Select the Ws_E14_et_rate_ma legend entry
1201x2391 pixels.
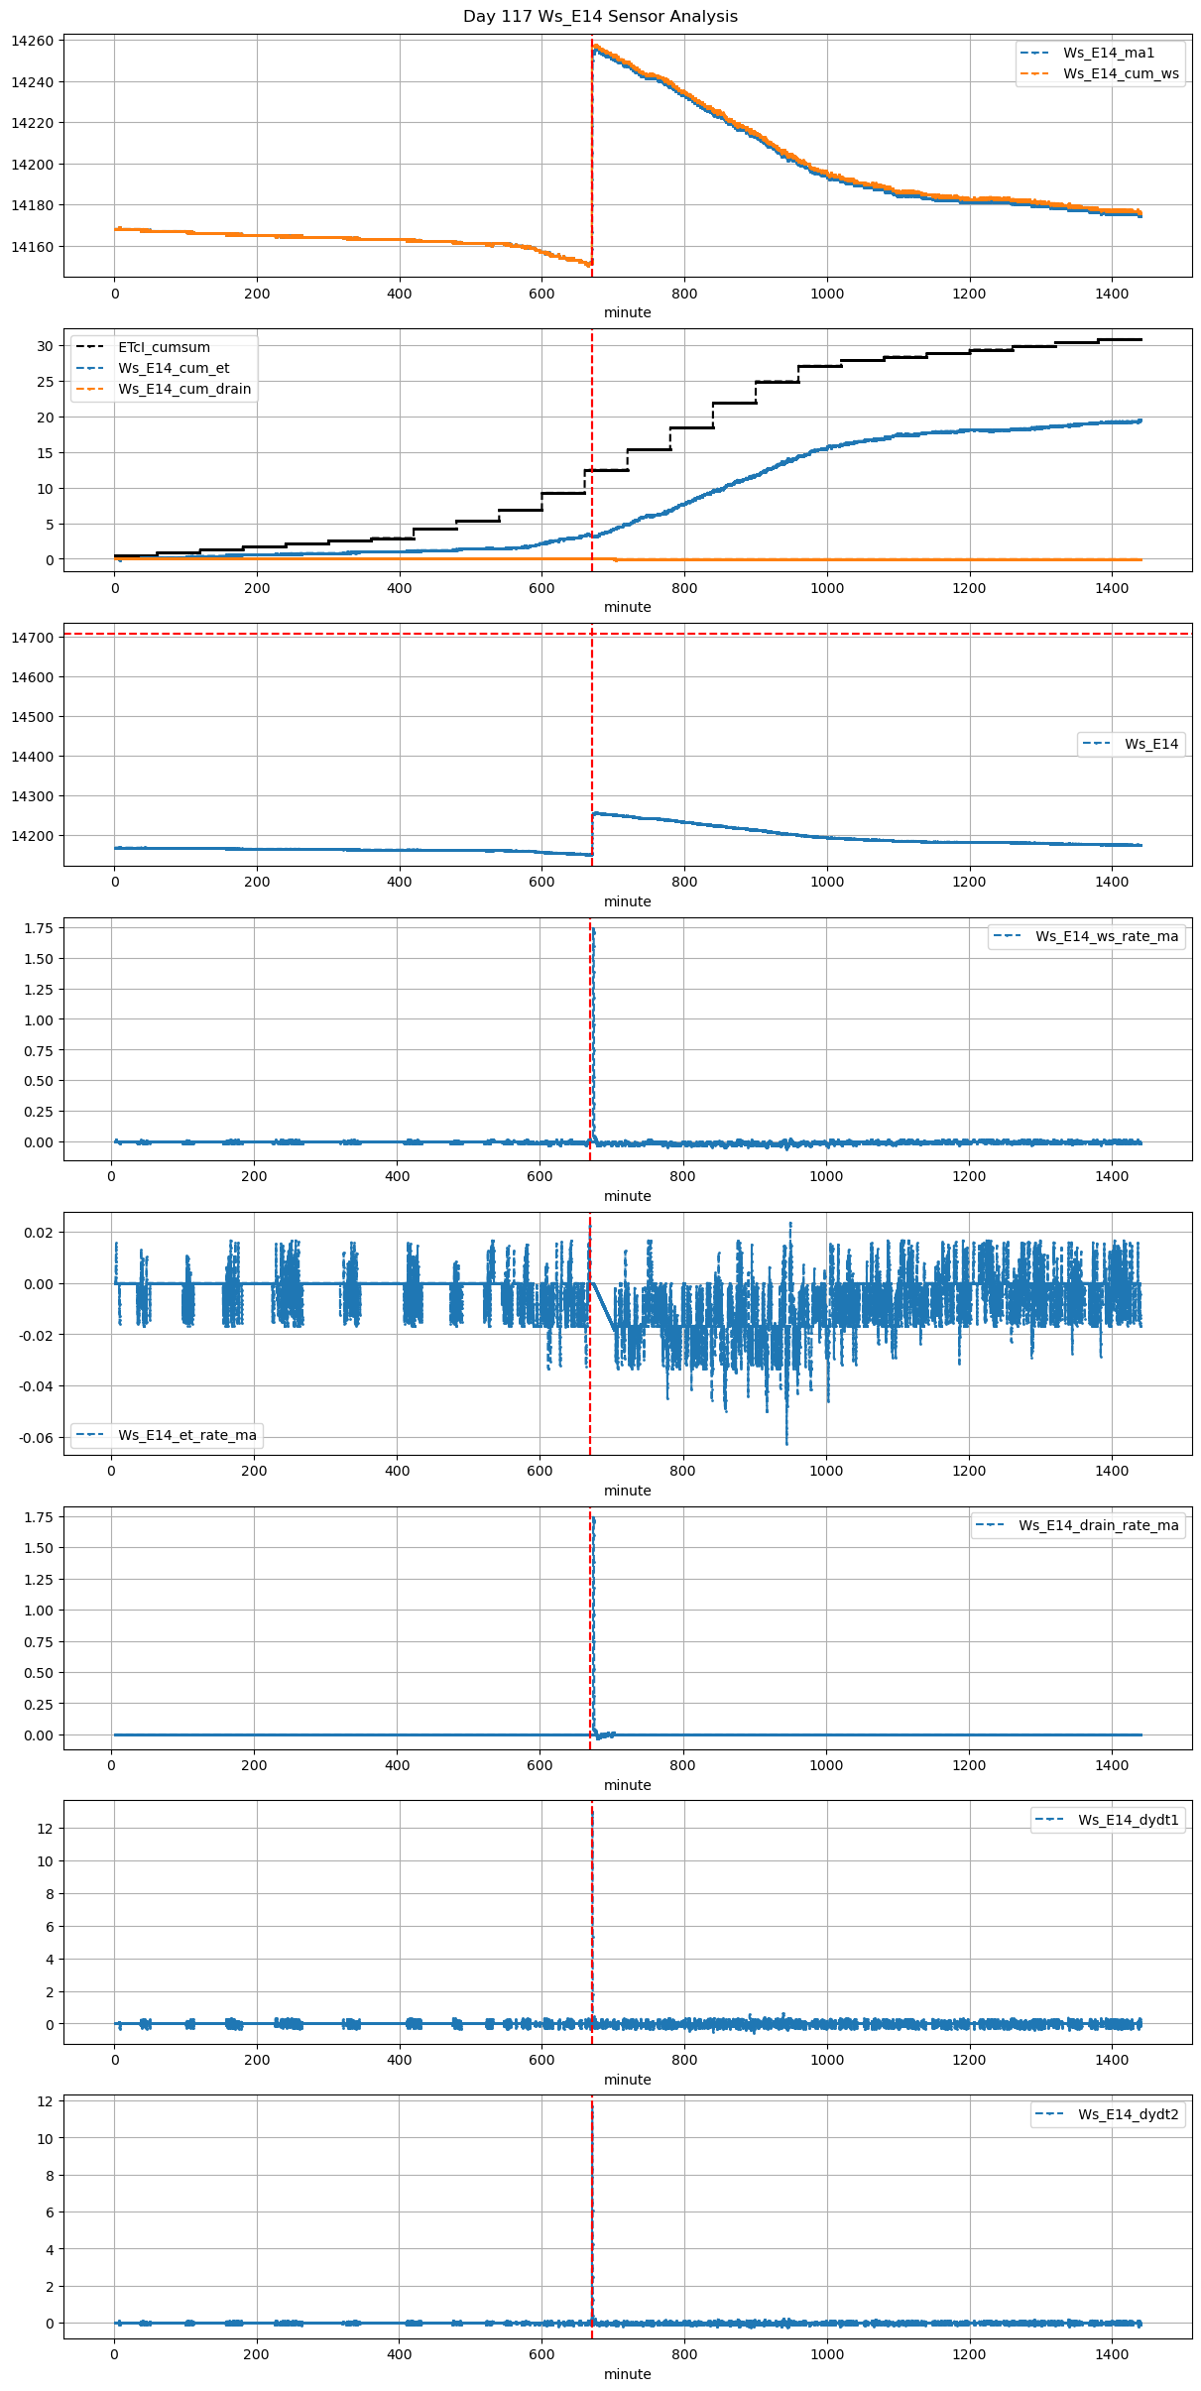[x=186, y=1436]
